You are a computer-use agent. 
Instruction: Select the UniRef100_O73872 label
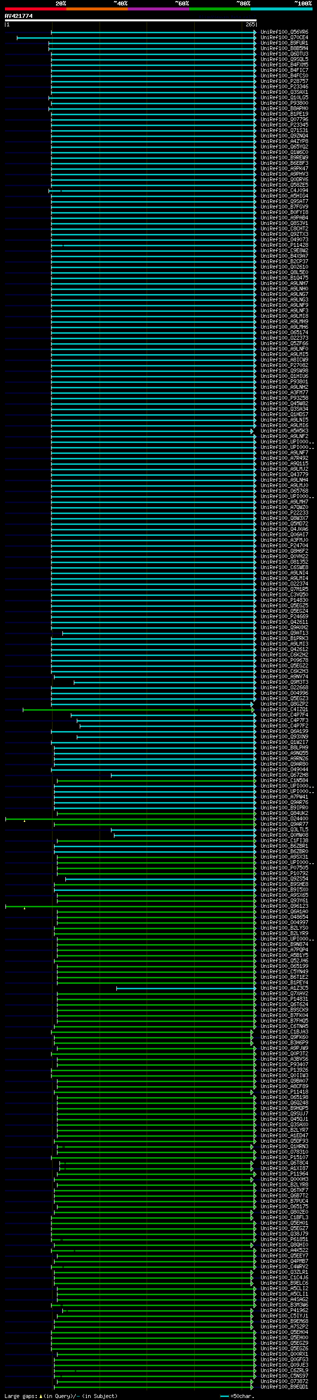pos(284,1381)
